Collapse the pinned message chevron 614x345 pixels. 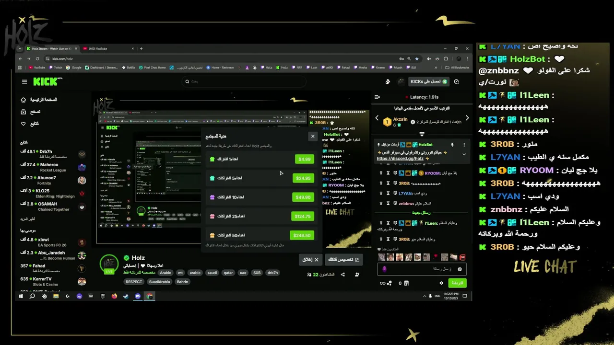[464, 154]
